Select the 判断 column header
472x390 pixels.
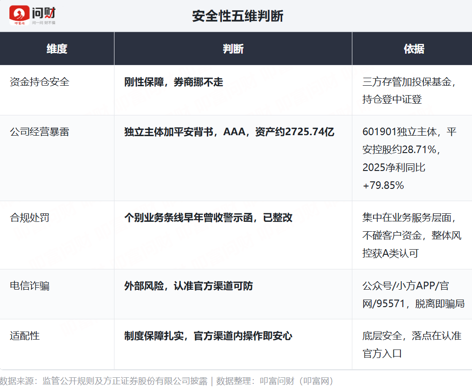[233, 49]
